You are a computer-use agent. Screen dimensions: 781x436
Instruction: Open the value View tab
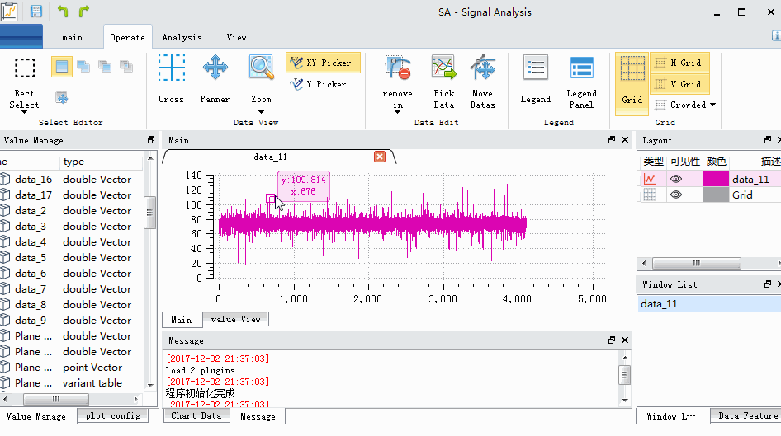click(235, 319)
